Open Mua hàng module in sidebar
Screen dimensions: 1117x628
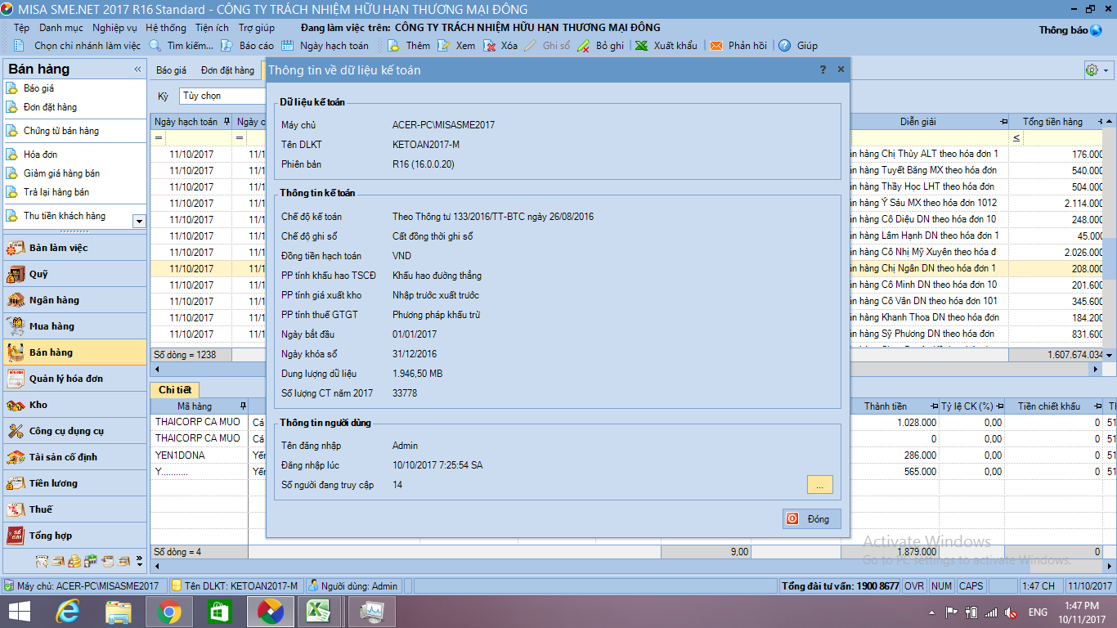pyautogui.click(x=75, y=326)
